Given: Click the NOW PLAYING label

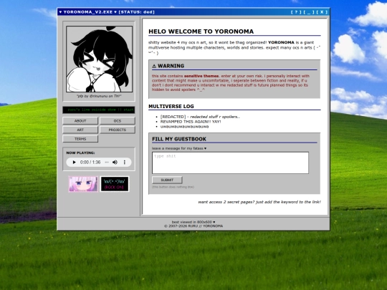Looking at the screenshot, I should pos(80,153).
